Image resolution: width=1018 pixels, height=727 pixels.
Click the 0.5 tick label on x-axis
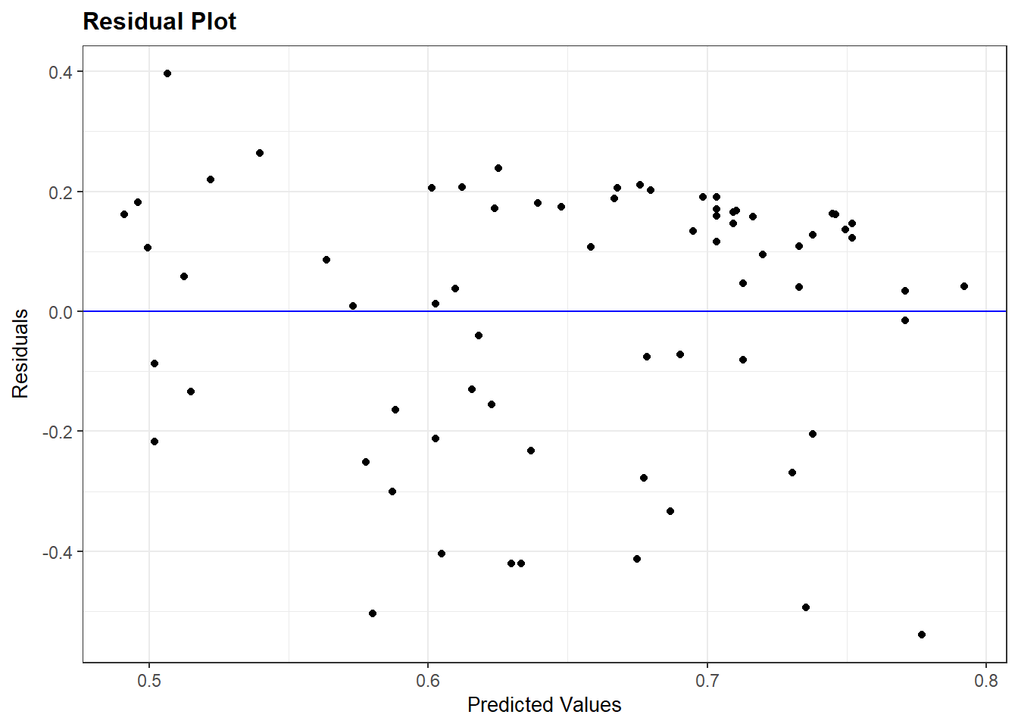tap(149, 682)
